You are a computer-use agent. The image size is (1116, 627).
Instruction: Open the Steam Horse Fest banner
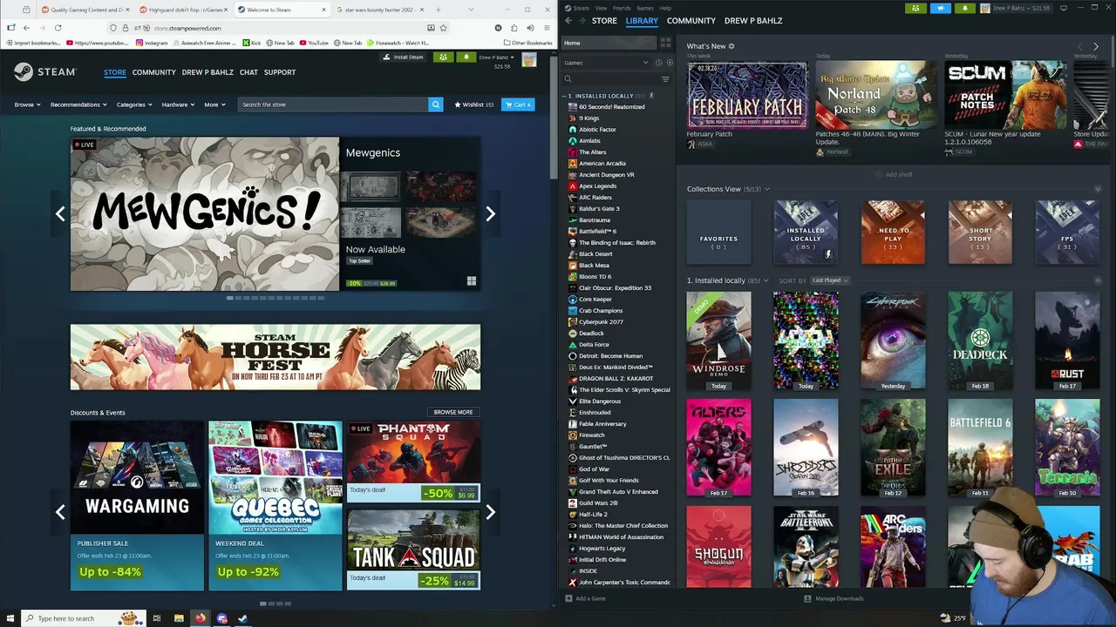275,357
